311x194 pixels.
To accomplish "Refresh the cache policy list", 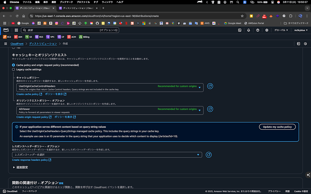I will click(210, 86).
